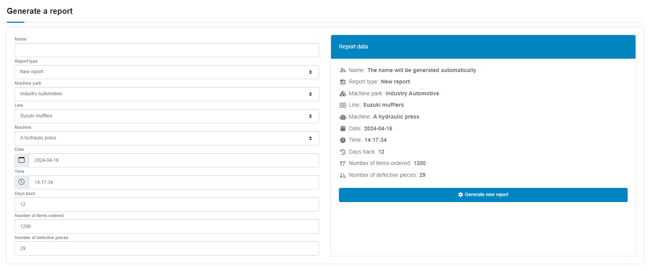This screenshot has width=649, height=271.
Task: Open the Machine park dropdown
Action: pyautogui.click(x=167, y=94)
